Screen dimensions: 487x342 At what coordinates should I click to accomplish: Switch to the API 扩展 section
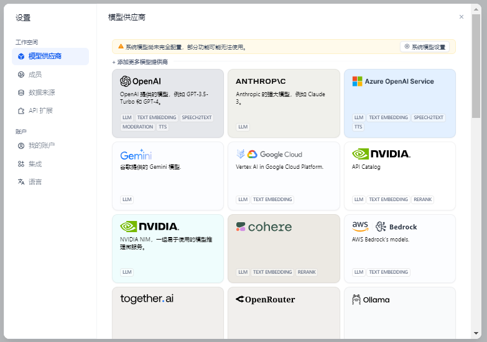pyautogui.click(x=40, y=110)
